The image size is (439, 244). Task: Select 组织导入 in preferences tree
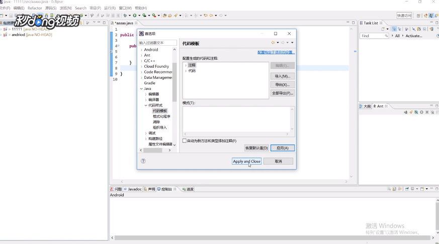[159, 128]
